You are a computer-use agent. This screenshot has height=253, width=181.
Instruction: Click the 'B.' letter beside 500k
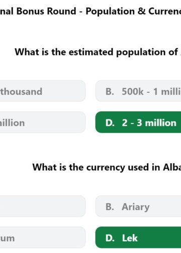coord(110,91)
